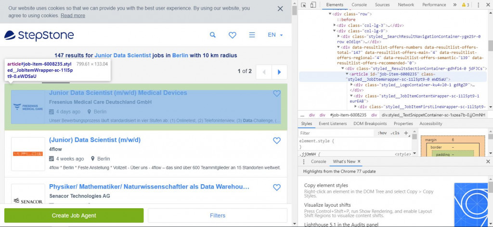493x227 pixels.
Task: Open the hamburger menu icon
Action: click(252, 35)
